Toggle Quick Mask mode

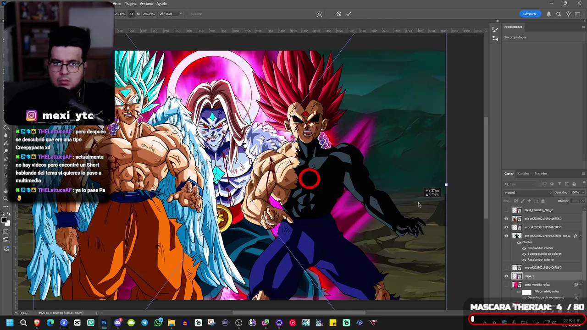pos(6,231)
